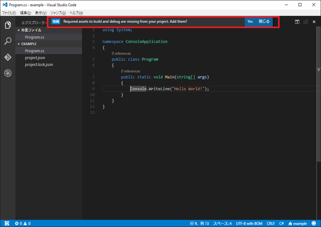Open the 編集(E) menu
The height and width of the screenshot is (227, 321).
pyautogui.click(x=26, y=13)
